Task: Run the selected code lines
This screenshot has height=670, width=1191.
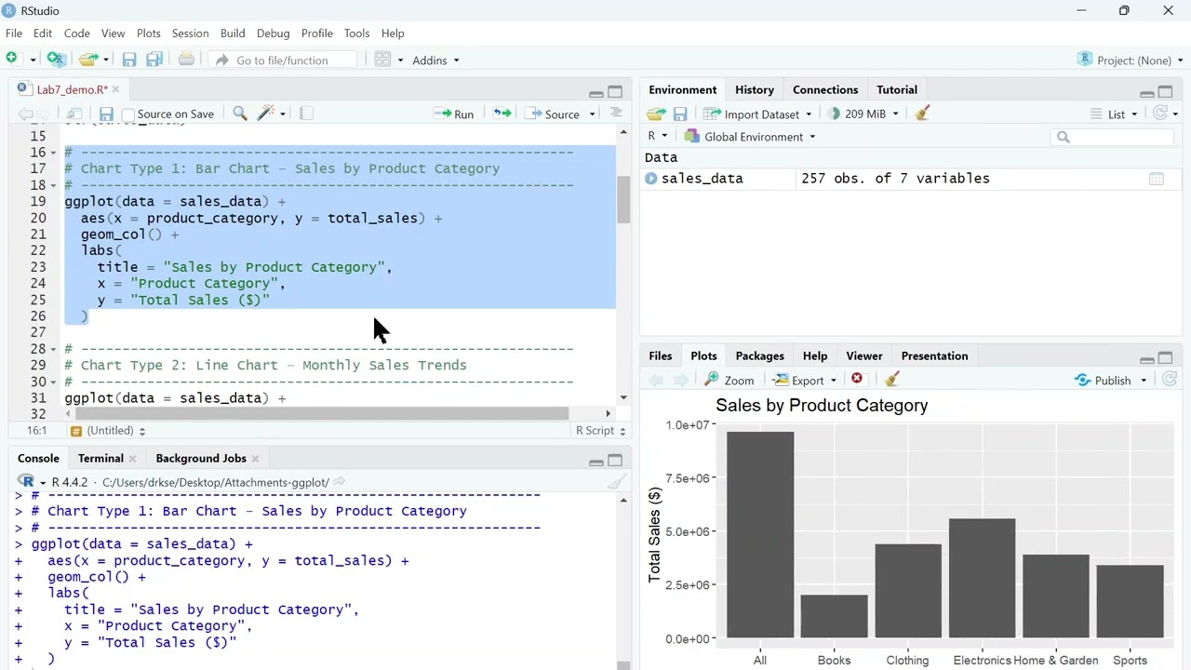Action: [x=454, y=114]
